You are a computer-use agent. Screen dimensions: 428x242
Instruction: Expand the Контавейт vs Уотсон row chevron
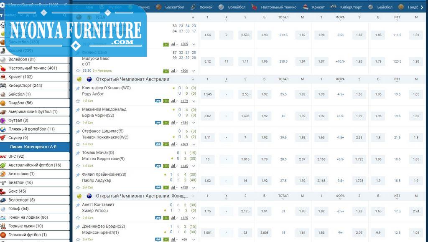coord(194,218)
